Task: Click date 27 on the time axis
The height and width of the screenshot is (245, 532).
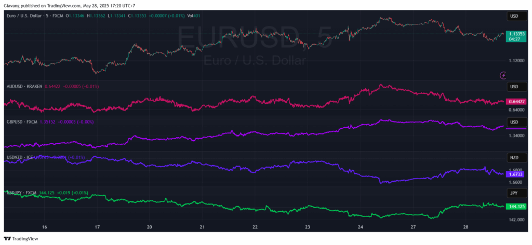Action: [413, 227]
